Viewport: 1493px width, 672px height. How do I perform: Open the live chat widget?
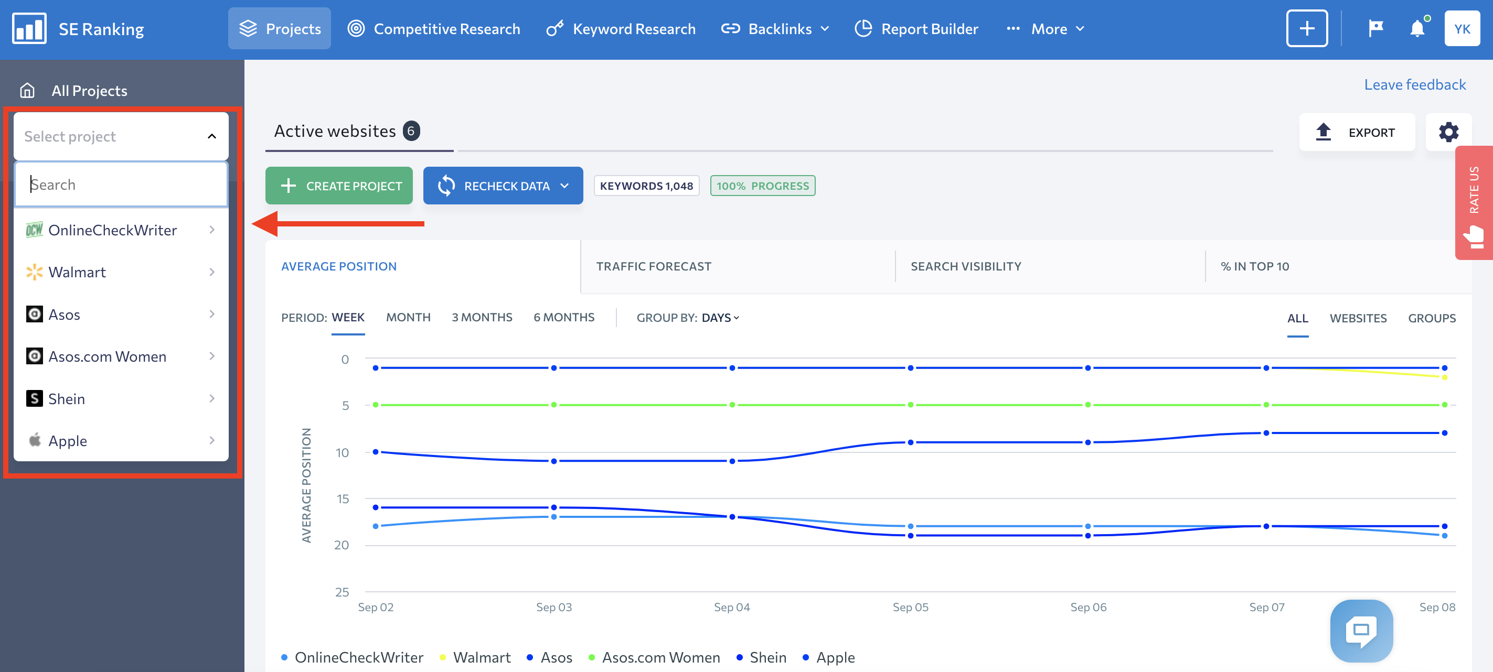(1361, 631)
